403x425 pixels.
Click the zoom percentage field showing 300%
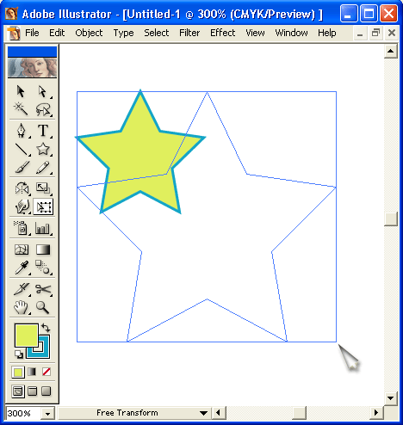[23, 414]
